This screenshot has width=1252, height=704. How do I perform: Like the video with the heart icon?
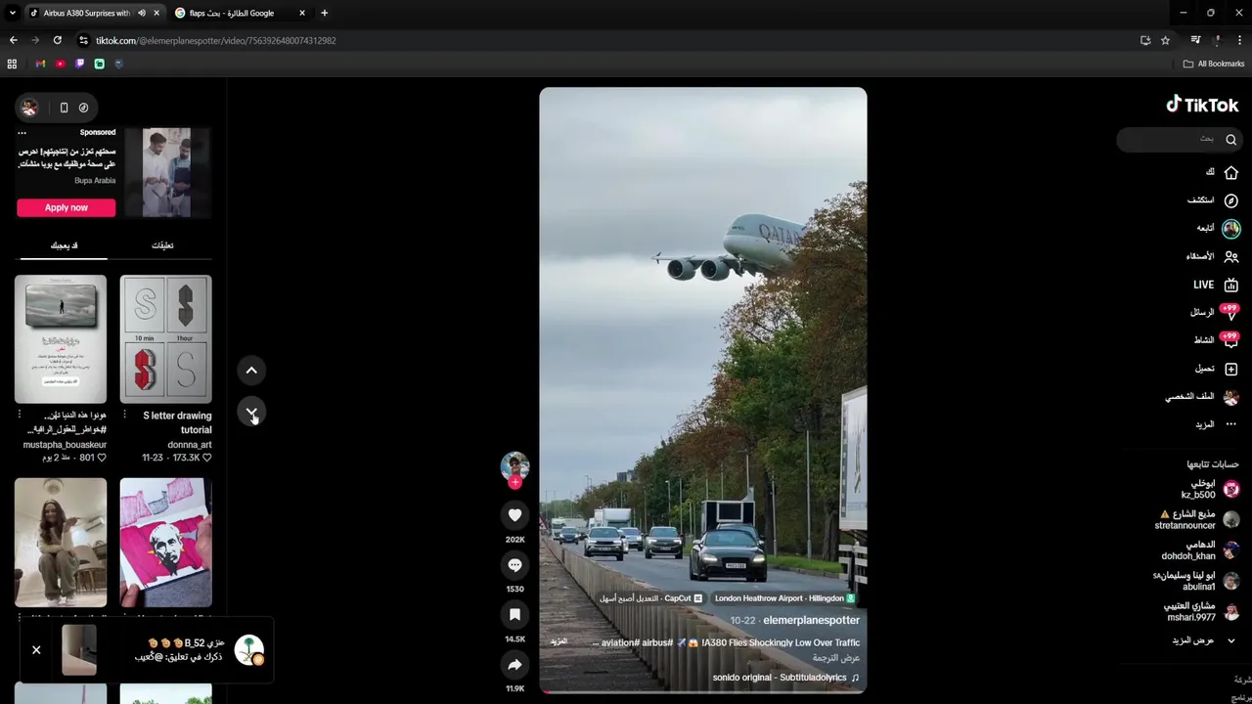[514, 515]
